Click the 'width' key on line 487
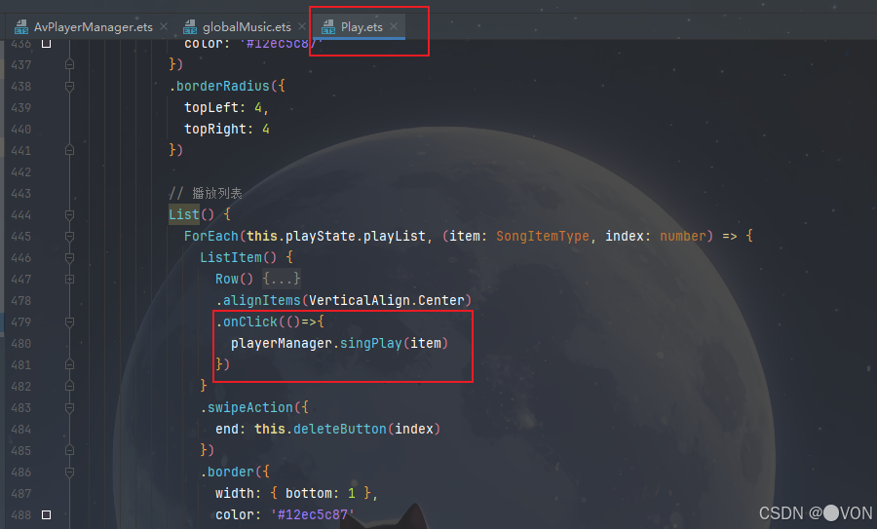 point(235,493)
